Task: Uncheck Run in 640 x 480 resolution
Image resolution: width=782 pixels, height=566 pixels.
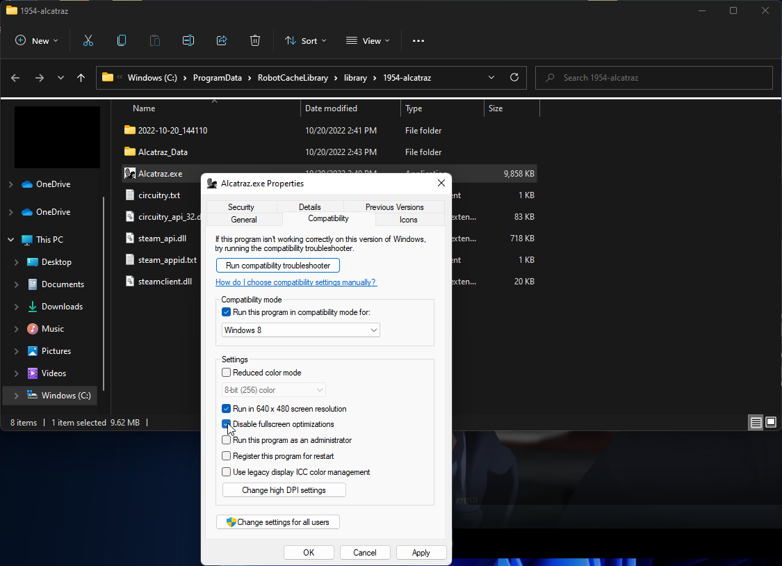Action: point(227,409)
